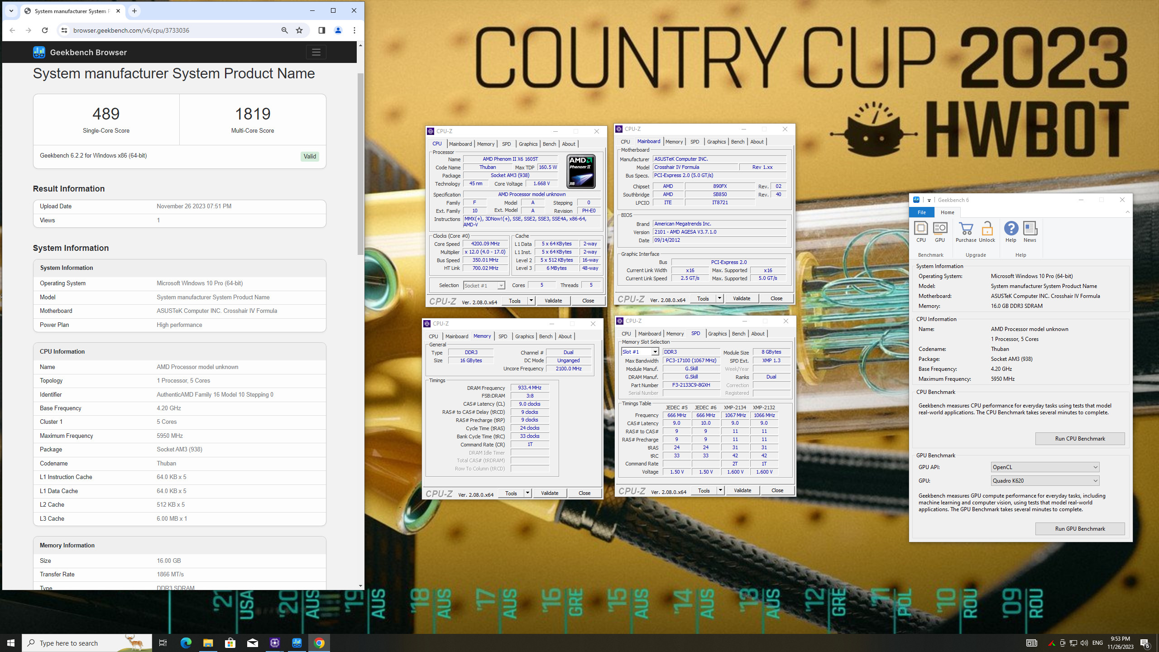The height and width of the screenshot is (652, 1159).
Task: Click the Geekbench Browser logo icon
Action: [39, 52]
